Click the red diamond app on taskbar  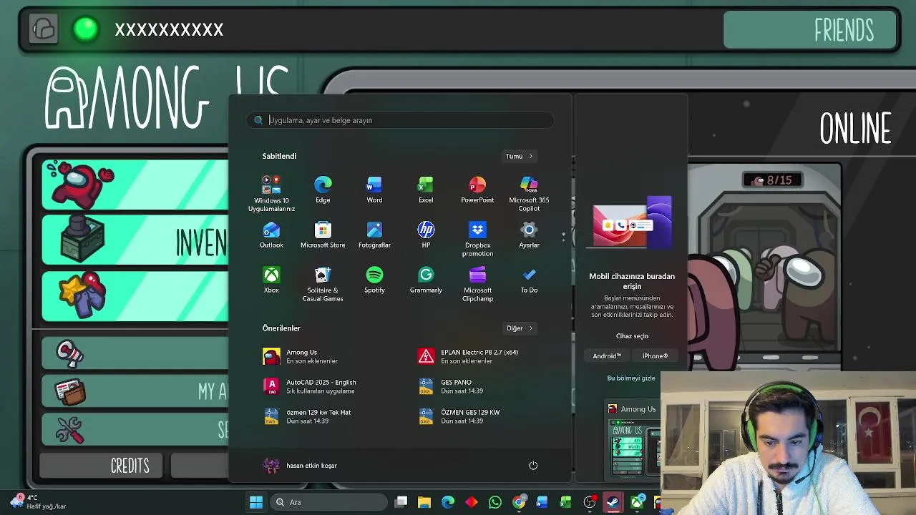472,502
